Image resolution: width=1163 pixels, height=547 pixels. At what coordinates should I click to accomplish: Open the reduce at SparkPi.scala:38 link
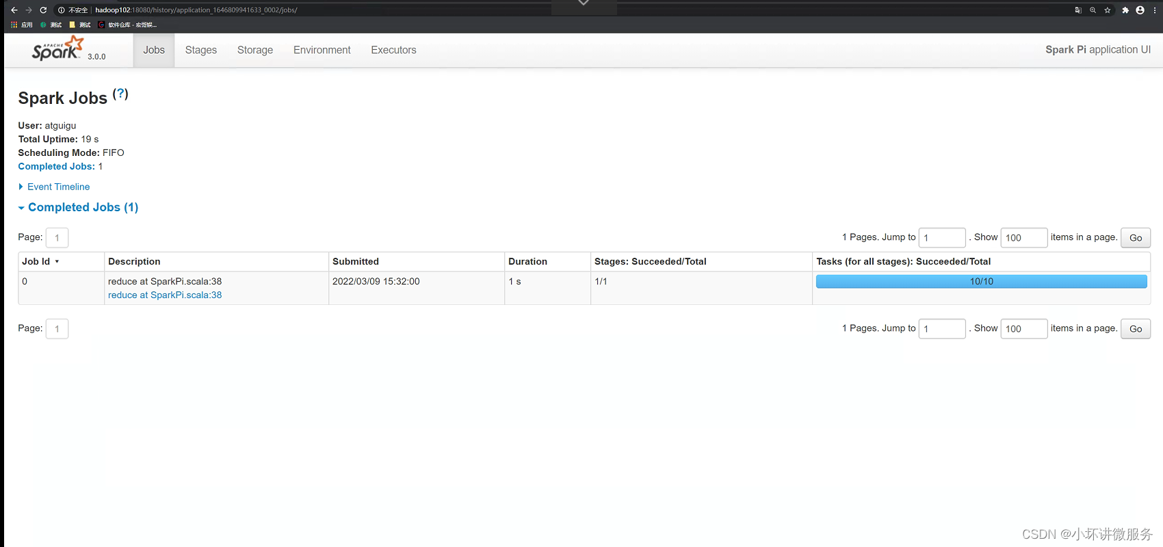click(165, 295)
